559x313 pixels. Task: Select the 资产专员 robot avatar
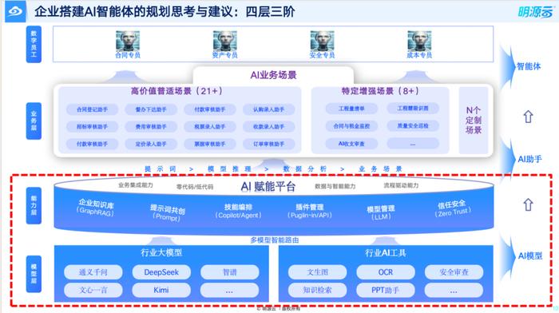(x=225, y=41)
